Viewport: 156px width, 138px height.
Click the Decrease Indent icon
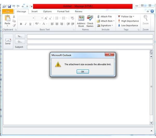point(68,24)
